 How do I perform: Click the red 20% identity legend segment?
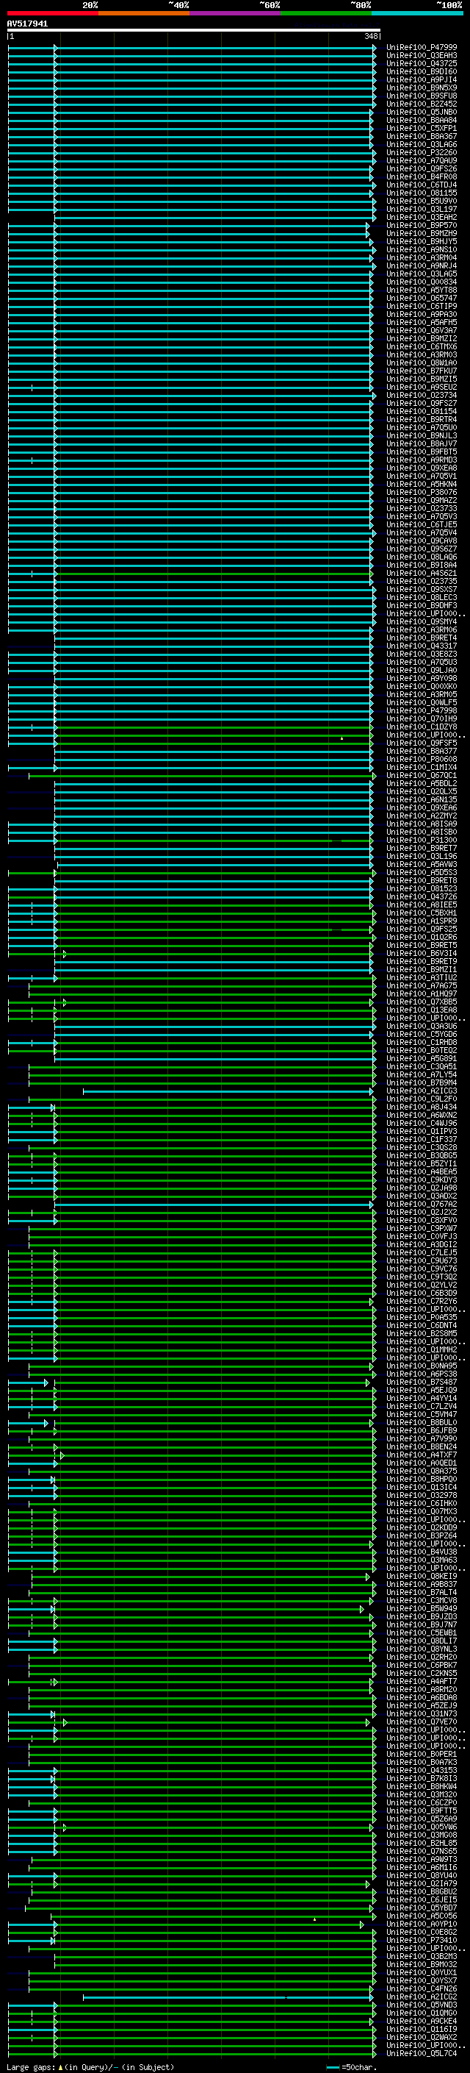point(52,13)
